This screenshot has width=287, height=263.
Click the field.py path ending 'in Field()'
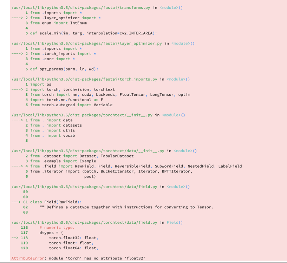pyautogui.click(x=97, y=223)
